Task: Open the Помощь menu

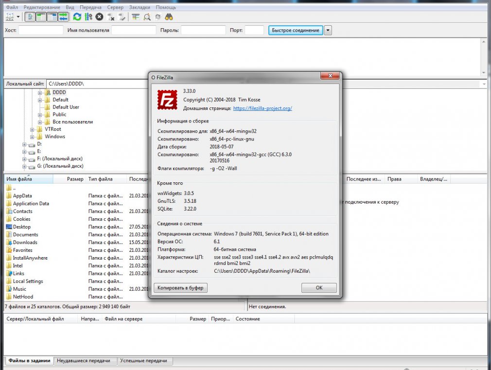Action: coord(166,7)
